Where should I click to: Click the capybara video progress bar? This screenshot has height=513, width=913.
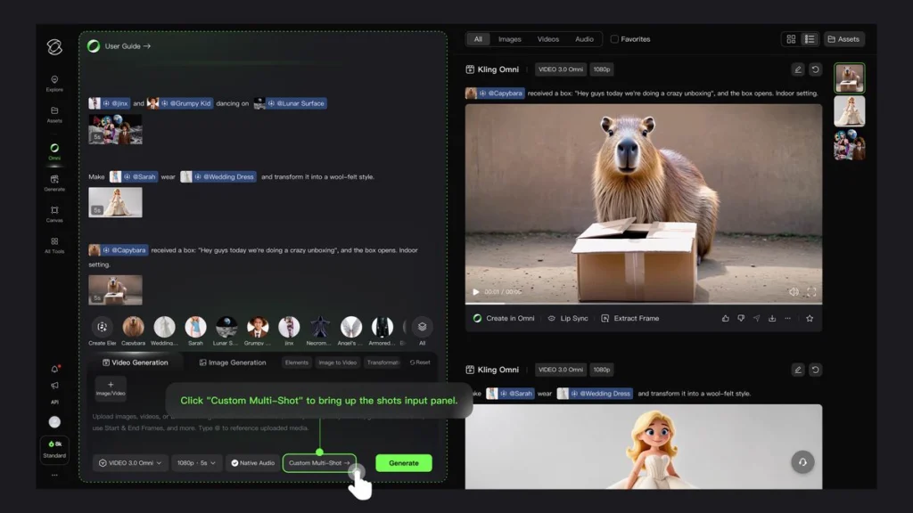click(x=642, y=304)
